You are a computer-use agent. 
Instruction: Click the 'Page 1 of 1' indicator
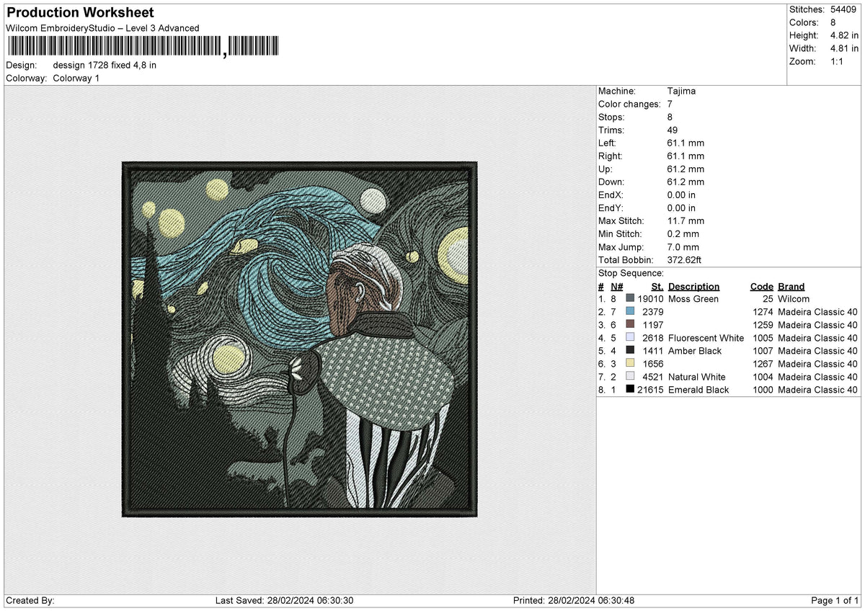tap(835, 601)
